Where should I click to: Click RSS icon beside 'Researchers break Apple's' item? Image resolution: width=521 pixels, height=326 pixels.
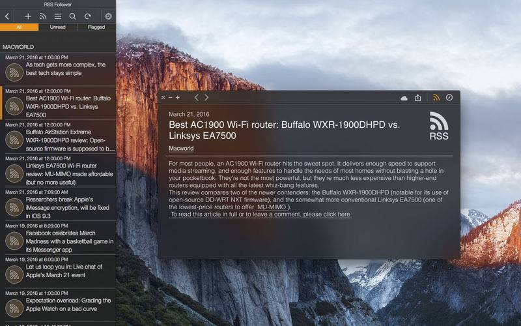14,207
